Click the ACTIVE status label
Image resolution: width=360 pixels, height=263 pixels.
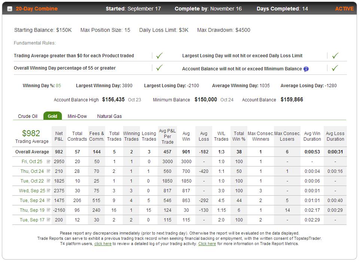[x=344, y=9]
